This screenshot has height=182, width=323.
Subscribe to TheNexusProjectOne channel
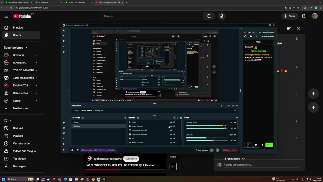coord(131,159)
